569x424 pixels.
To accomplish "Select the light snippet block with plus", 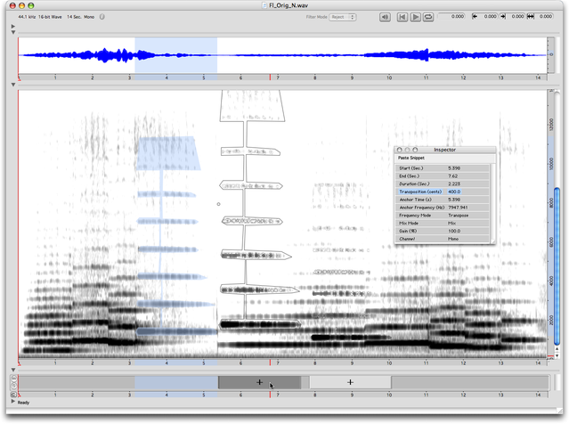I will point(350,382).
